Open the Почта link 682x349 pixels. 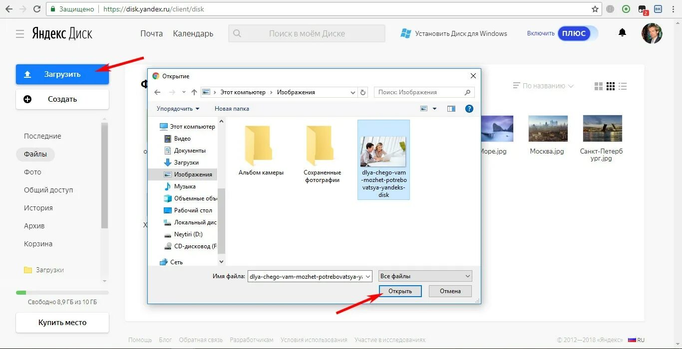(x=151, y=33)
